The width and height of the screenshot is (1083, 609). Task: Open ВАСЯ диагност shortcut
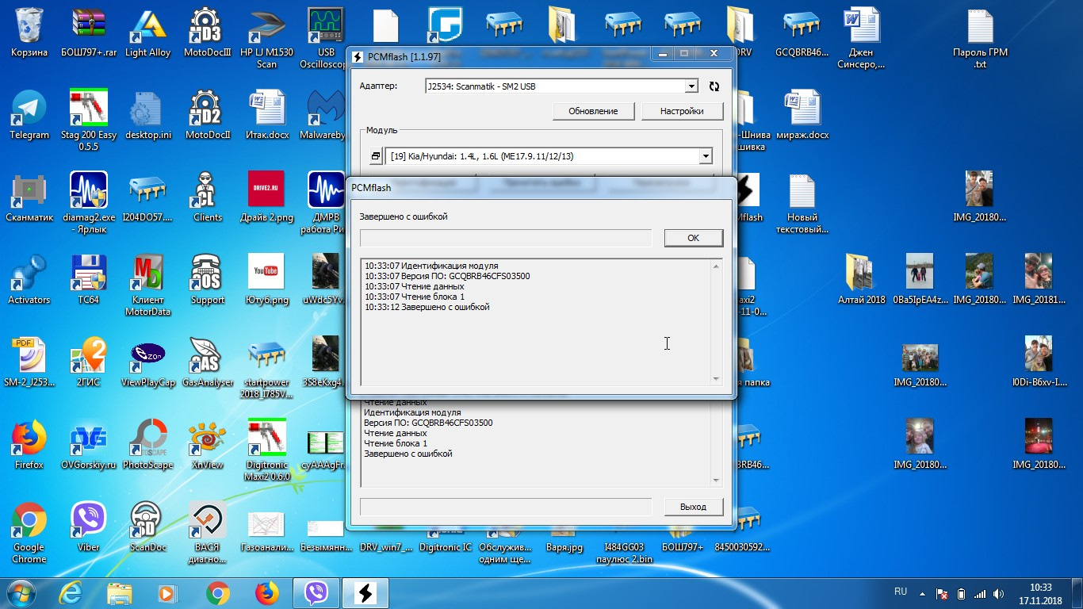point(208,533)
